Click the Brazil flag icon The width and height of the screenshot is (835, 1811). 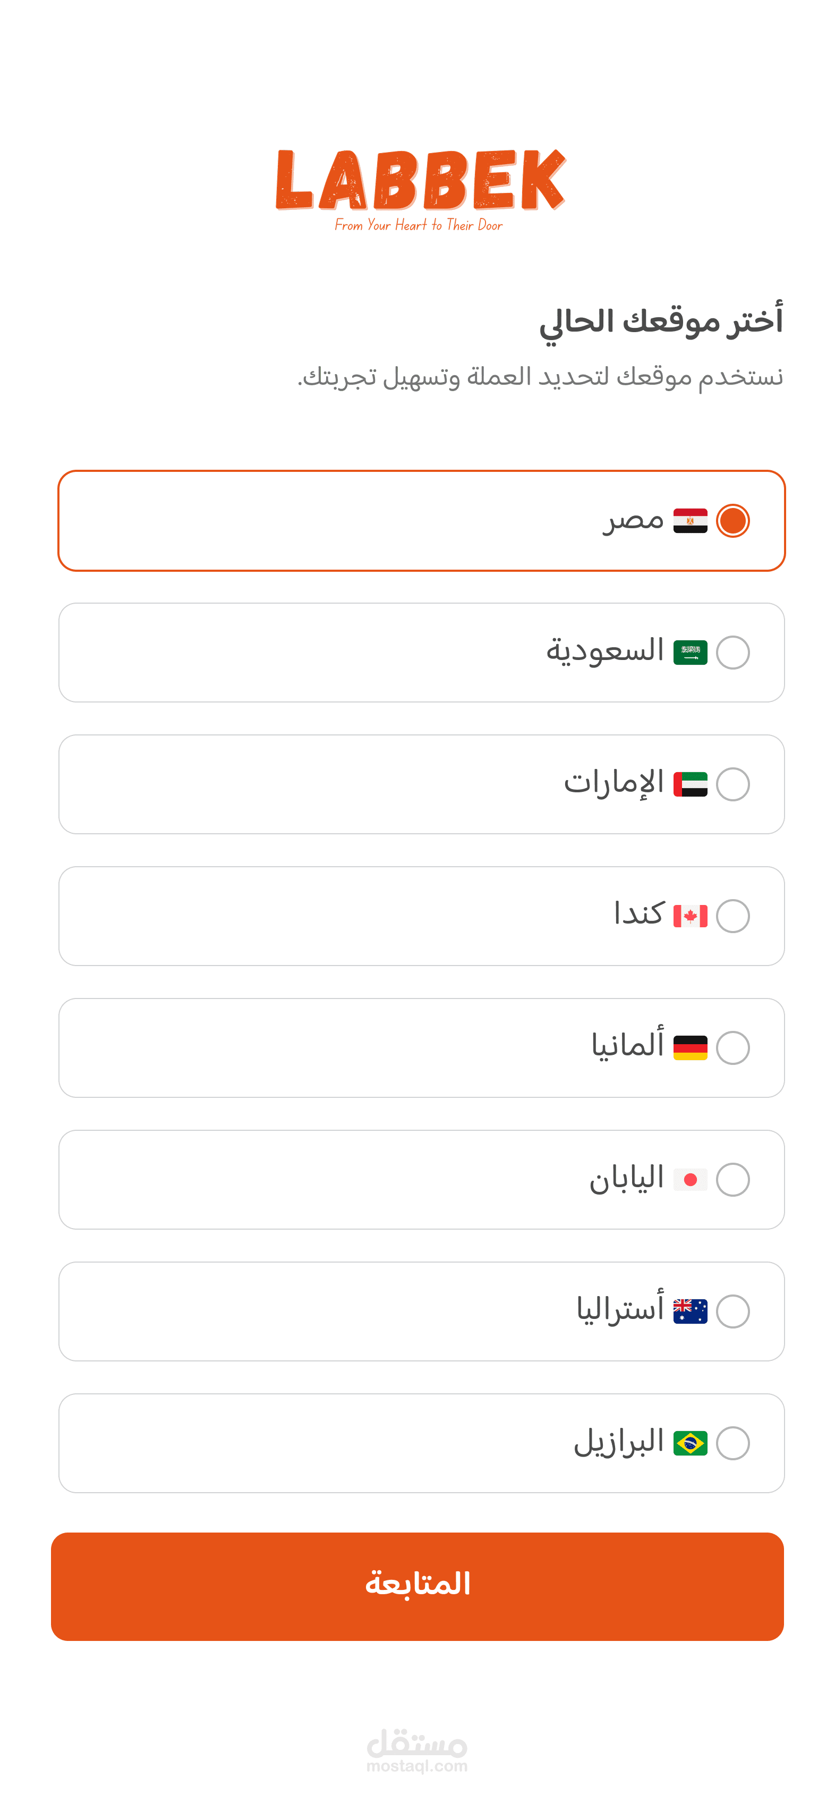(x=689, y=1443)
